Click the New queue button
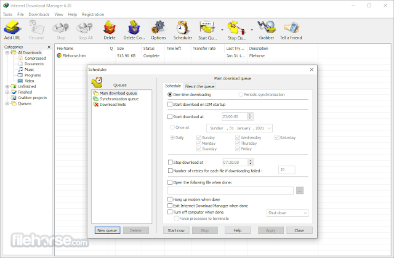 click(x=107, y=230)
